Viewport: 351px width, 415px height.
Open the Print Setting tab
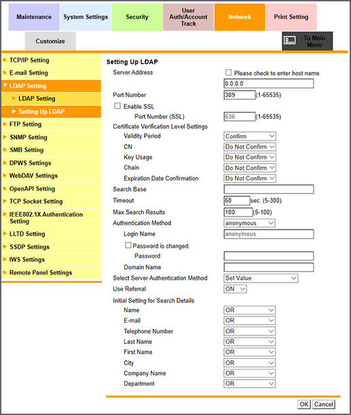point(291,17)
